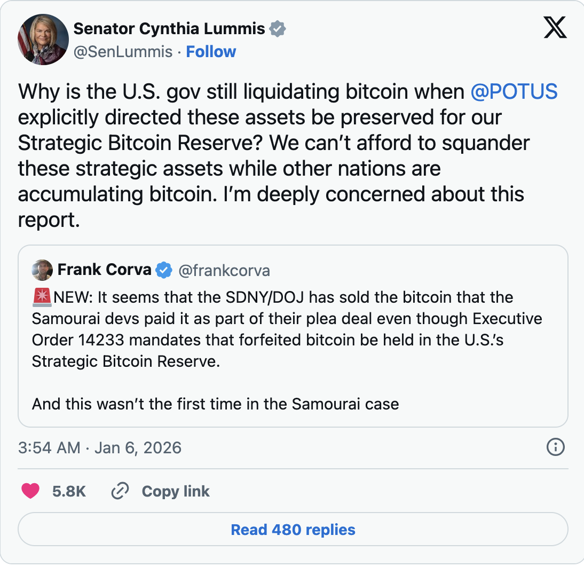Open the quoted Samourai bitcoin tweet text

278,329
